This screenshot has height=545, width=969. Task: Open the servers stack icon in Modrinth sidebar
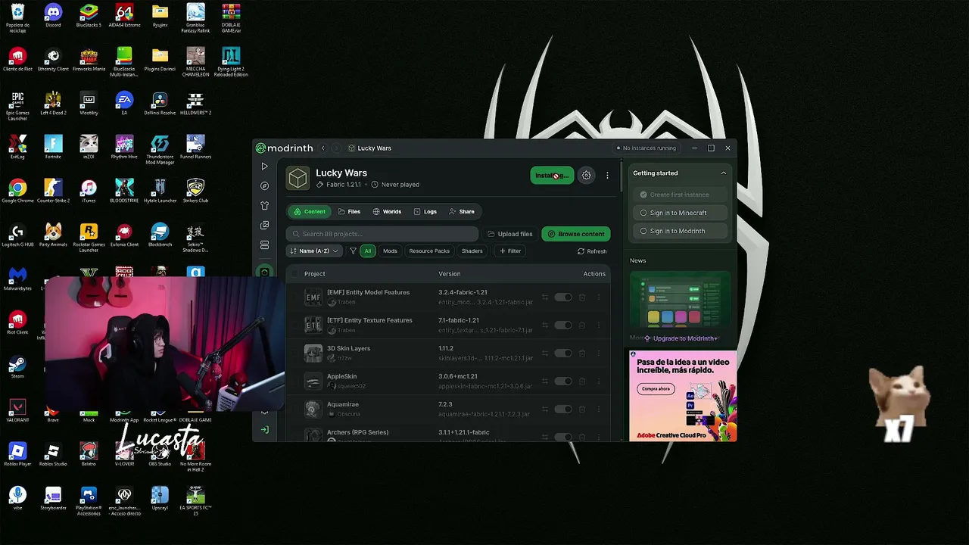pyautogui.click(x=264, y=245)
